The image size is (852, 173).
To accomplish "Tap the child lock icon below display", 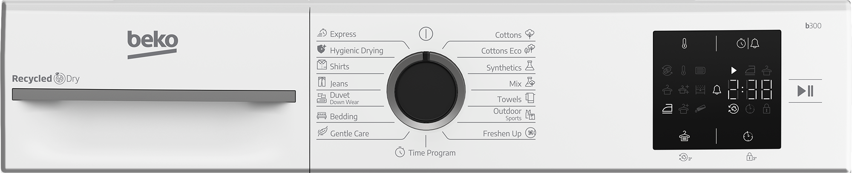I will click(751, 157).
